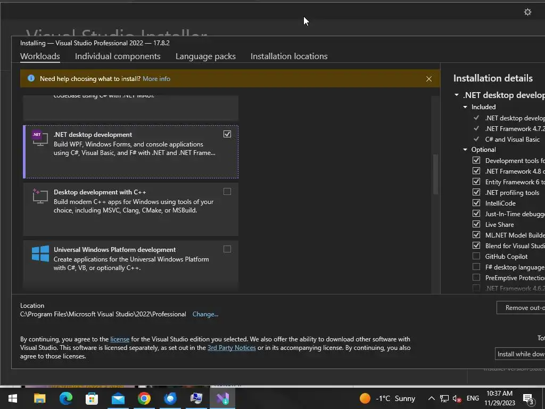Uncheck .NET Framework 4.8 optional component
Screen dimensions: 545x409
(x=476, y=171)
